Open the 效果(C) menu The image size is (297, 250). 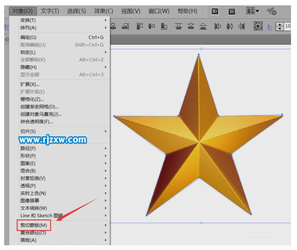click(x=103, y=11)
